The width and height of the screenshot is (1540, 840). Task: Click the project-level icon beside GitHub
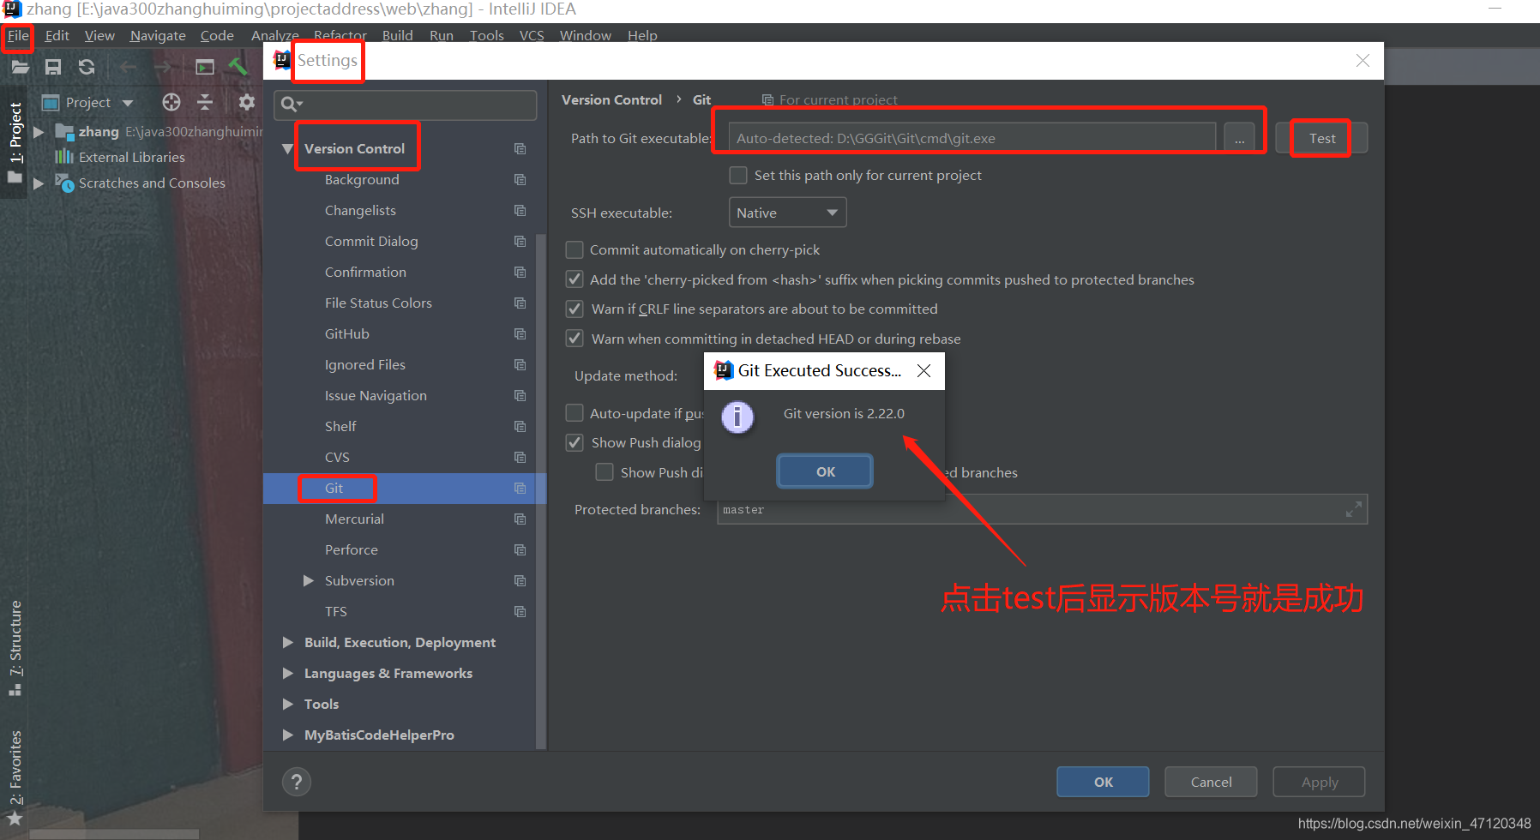pos(520,333)
